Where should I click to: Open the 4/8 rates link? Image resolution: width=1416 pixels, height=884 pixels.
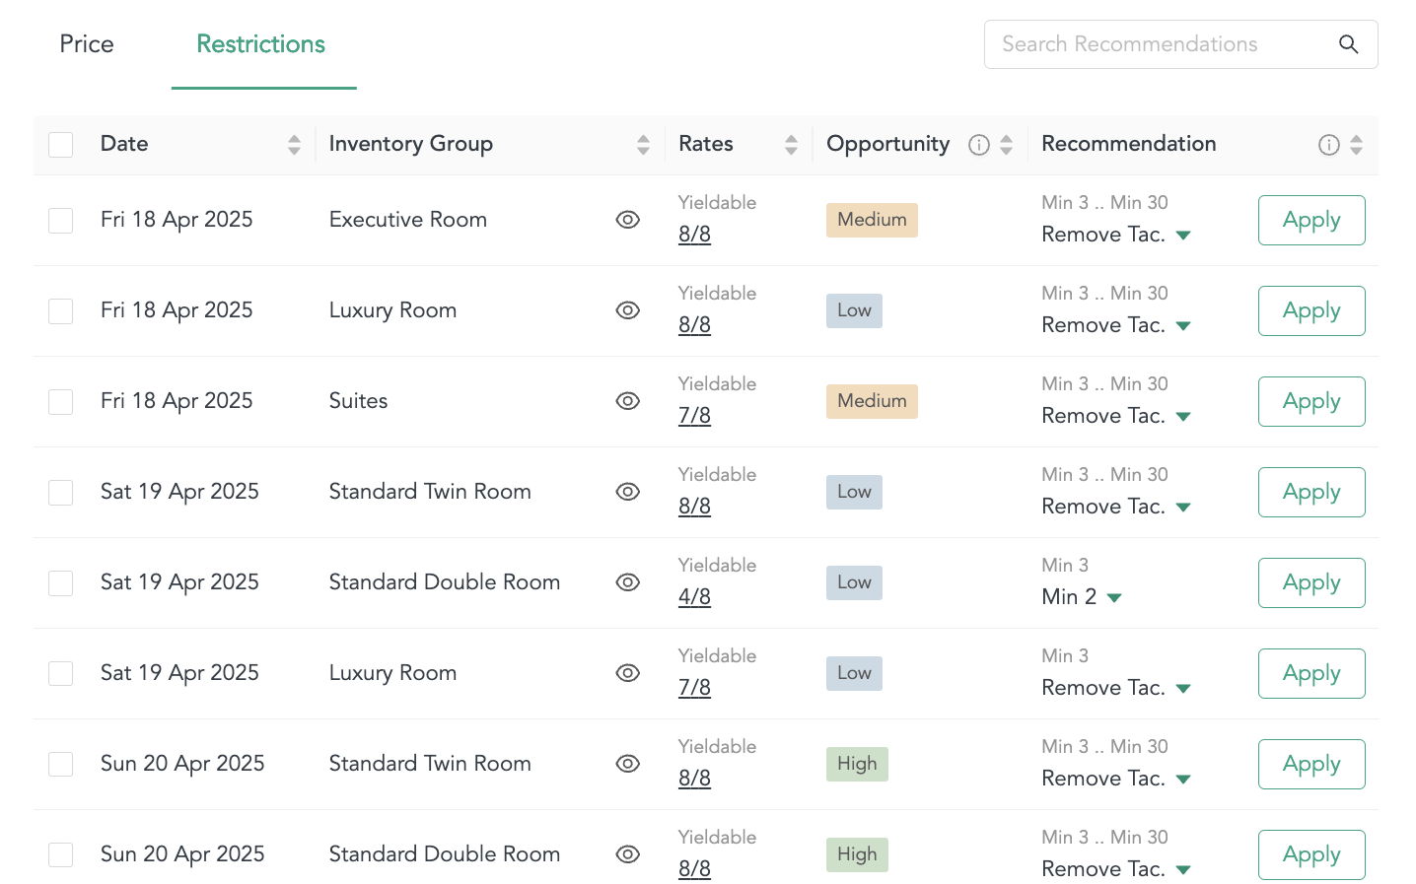tap(694, 597)
